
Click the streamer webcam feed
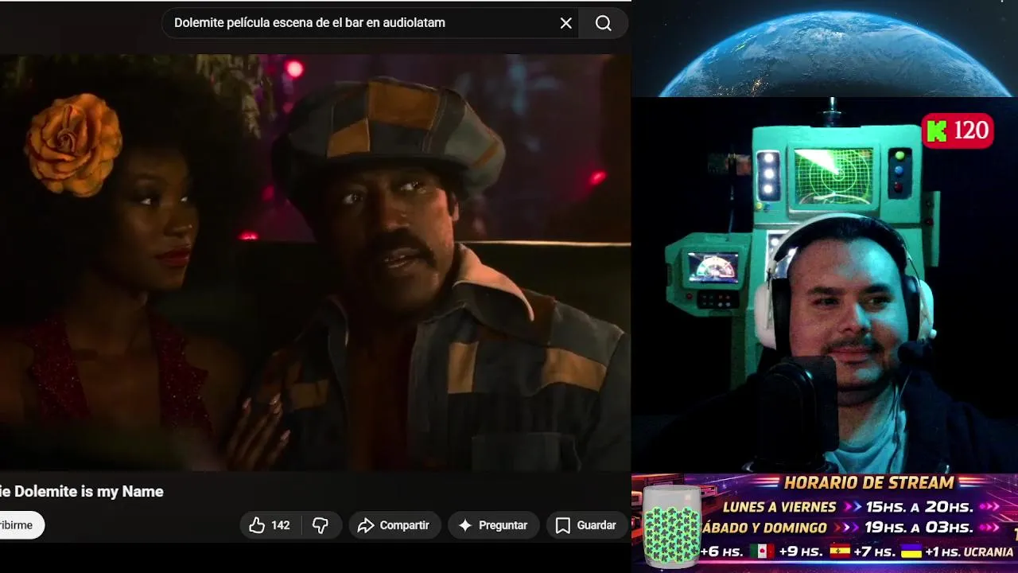[x=825, y=285]
